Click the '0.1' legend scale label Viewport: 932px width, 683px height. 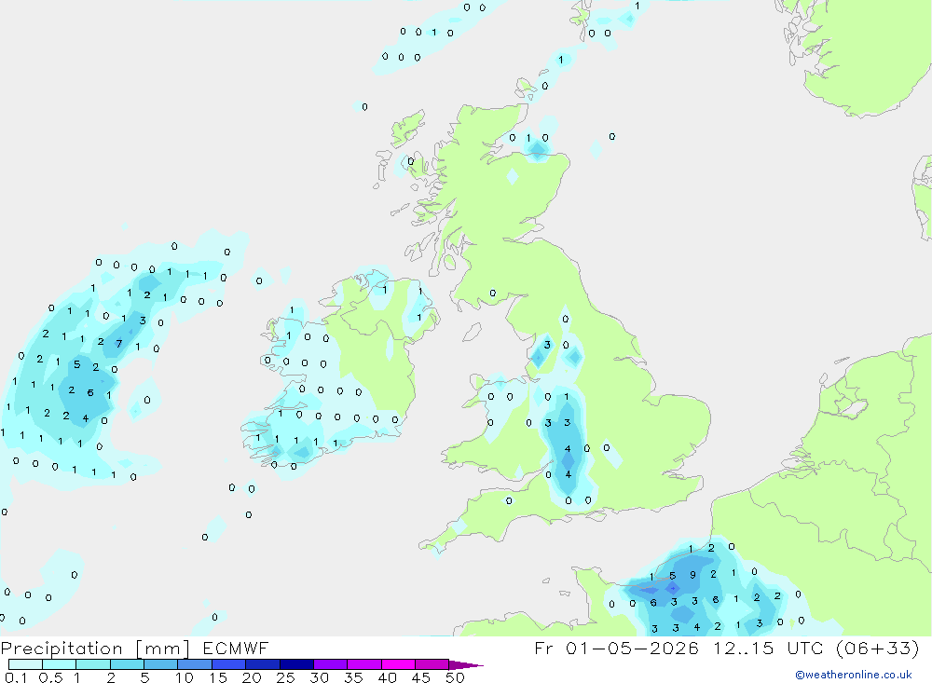tap(16, 677)
